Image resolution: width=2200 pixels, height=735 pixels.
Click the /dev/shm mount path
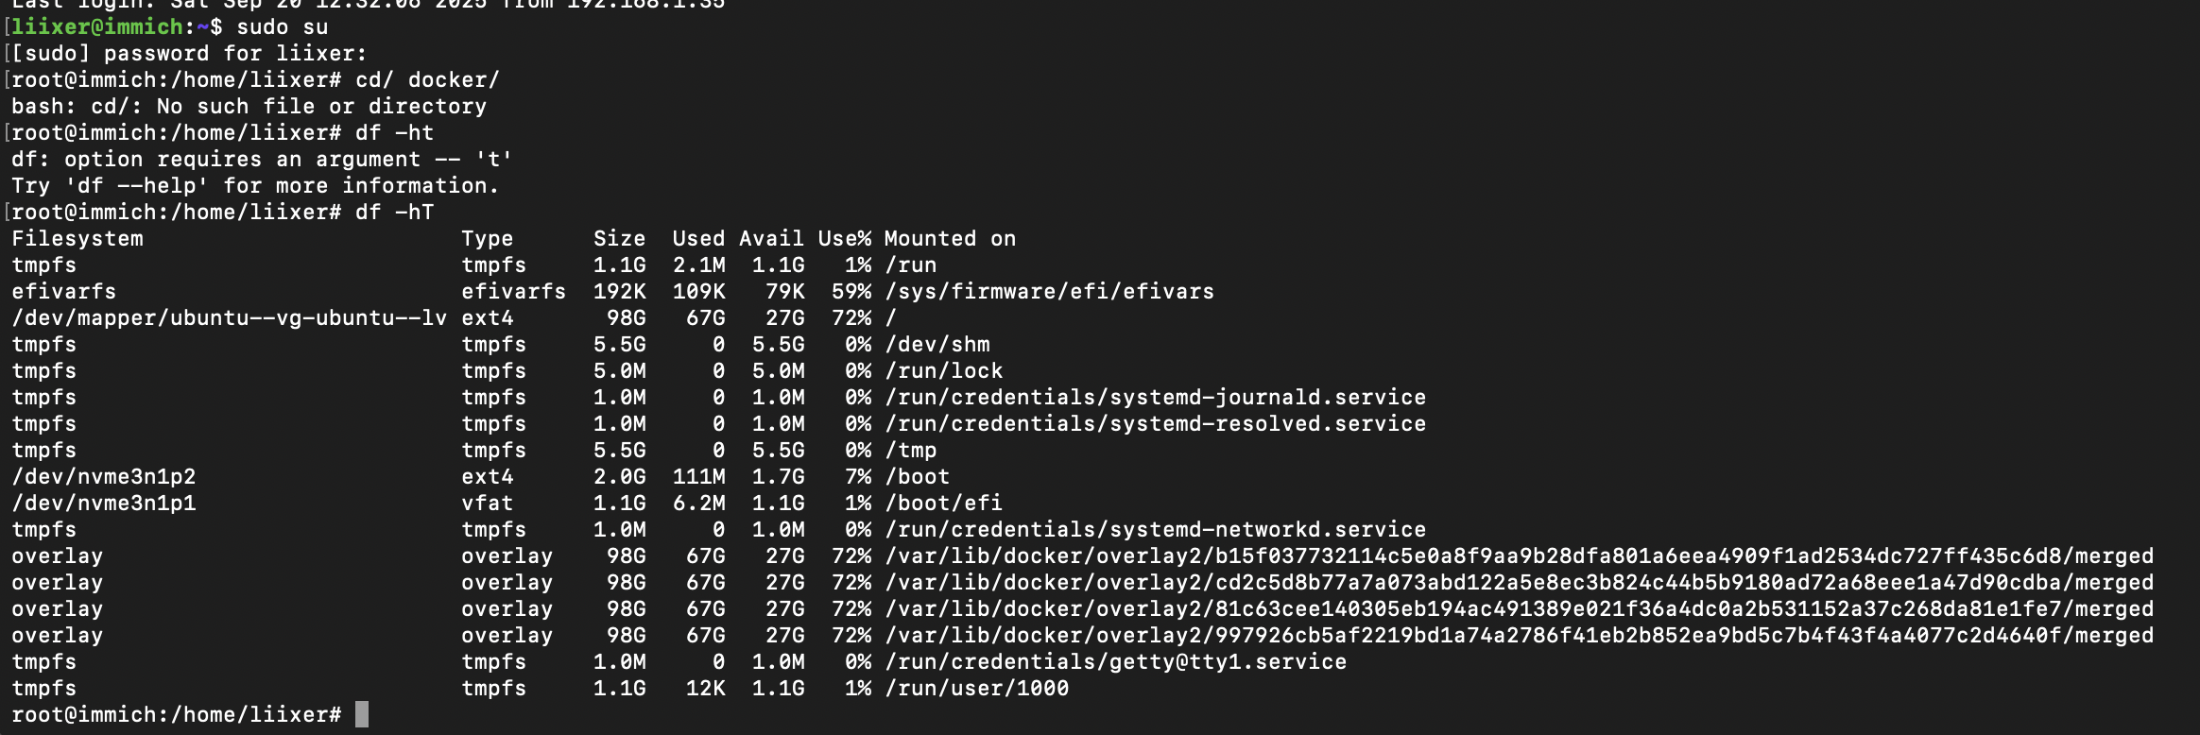click(x=937, y=344)
